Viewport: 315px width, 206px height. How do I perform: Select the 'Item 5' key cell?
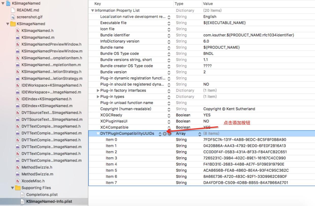pyautogui.click(x=111, y=171)
